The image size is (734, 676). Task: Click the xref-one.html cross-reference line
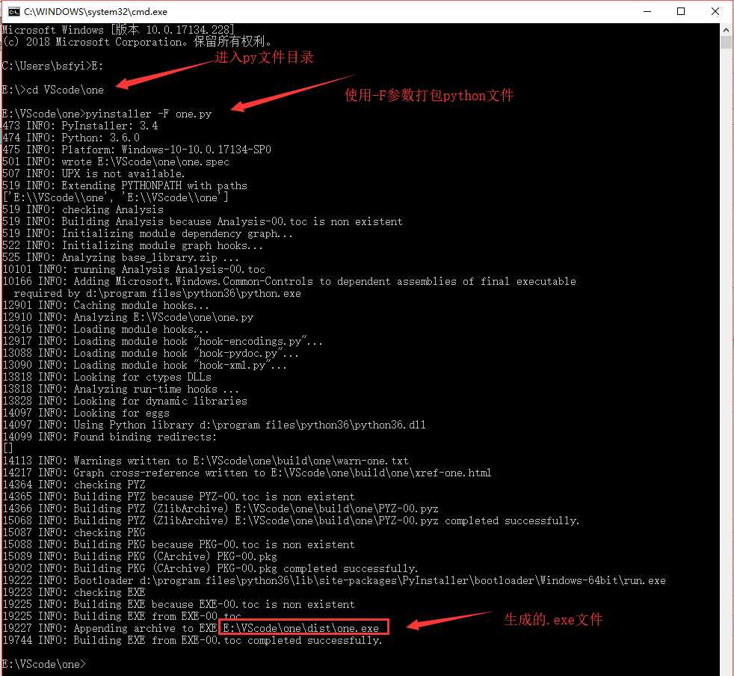(247, 473)
